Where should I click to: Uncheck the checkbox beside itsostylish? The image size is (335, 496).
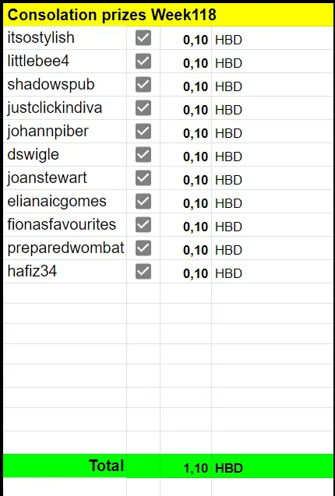143,38
